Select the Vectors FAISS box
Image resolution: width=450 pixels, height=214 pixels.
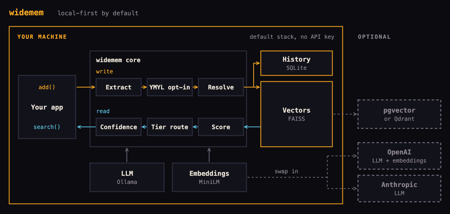pos(297,114)
